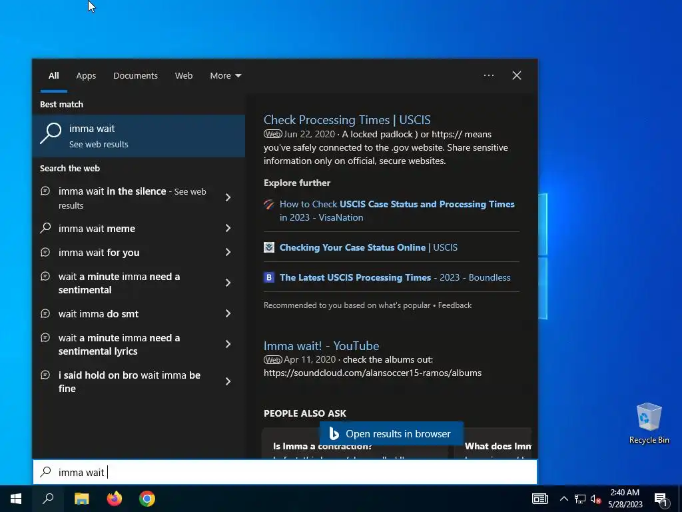Click the muted volume tray icon
Viewport: 682px width, 512px height.
(595, 499)
